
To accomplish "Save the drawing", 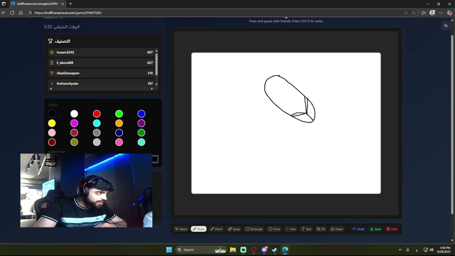I will 375,229.
